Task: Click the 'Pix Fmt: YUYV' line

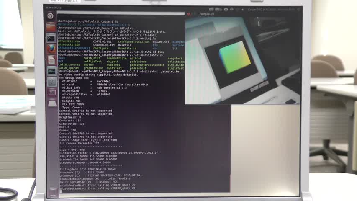Action: [73, 104]
